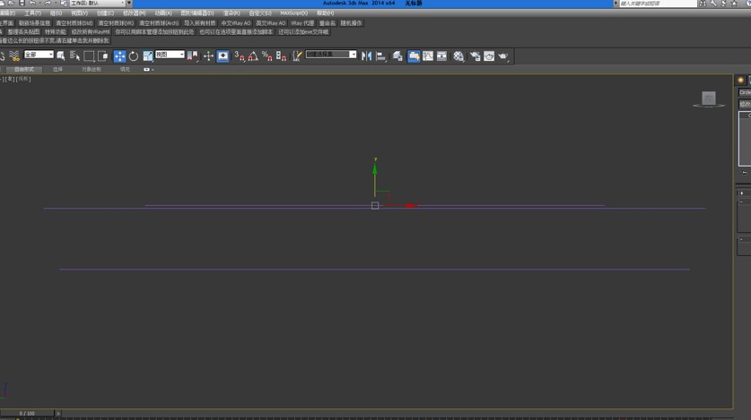The width and height of the screenshot is (751, 420).
Task: Open Schematic View icon
Action: tap(441, 56)
